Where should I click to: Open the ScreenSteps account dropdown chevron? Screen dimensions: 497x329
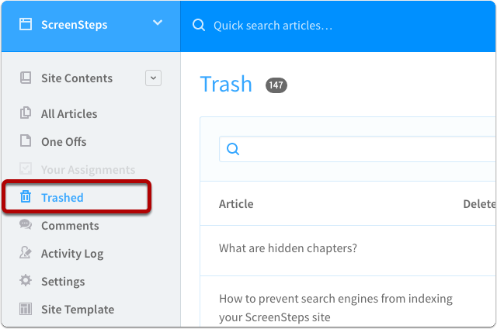tap(158, 23)
